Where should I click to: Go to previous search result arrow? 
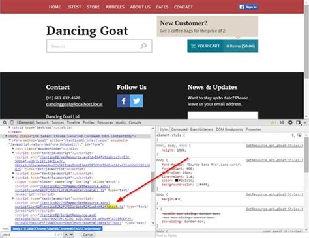[66, 235]
